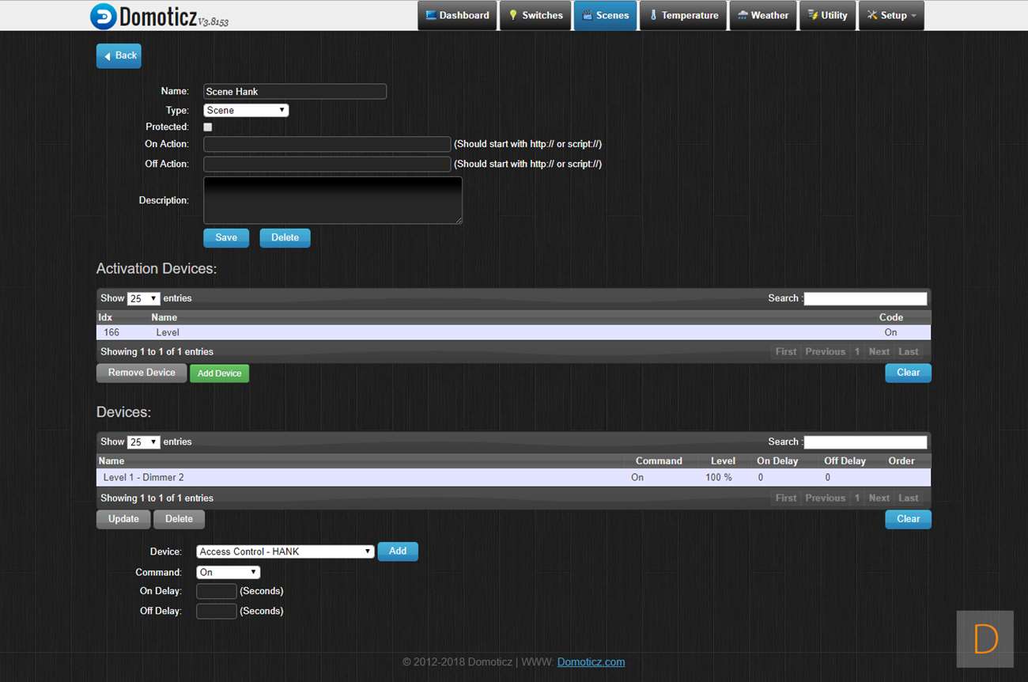Click the scene Name input field
Screen dimensions: 1028x682
(x=294, y=92)
